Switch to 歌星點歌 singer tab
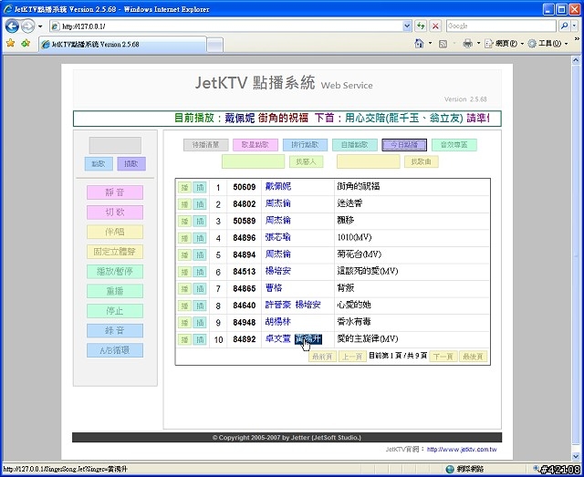The width and height of the screenshot is (584, 477). pyautogui.click(x=255, y=145)
